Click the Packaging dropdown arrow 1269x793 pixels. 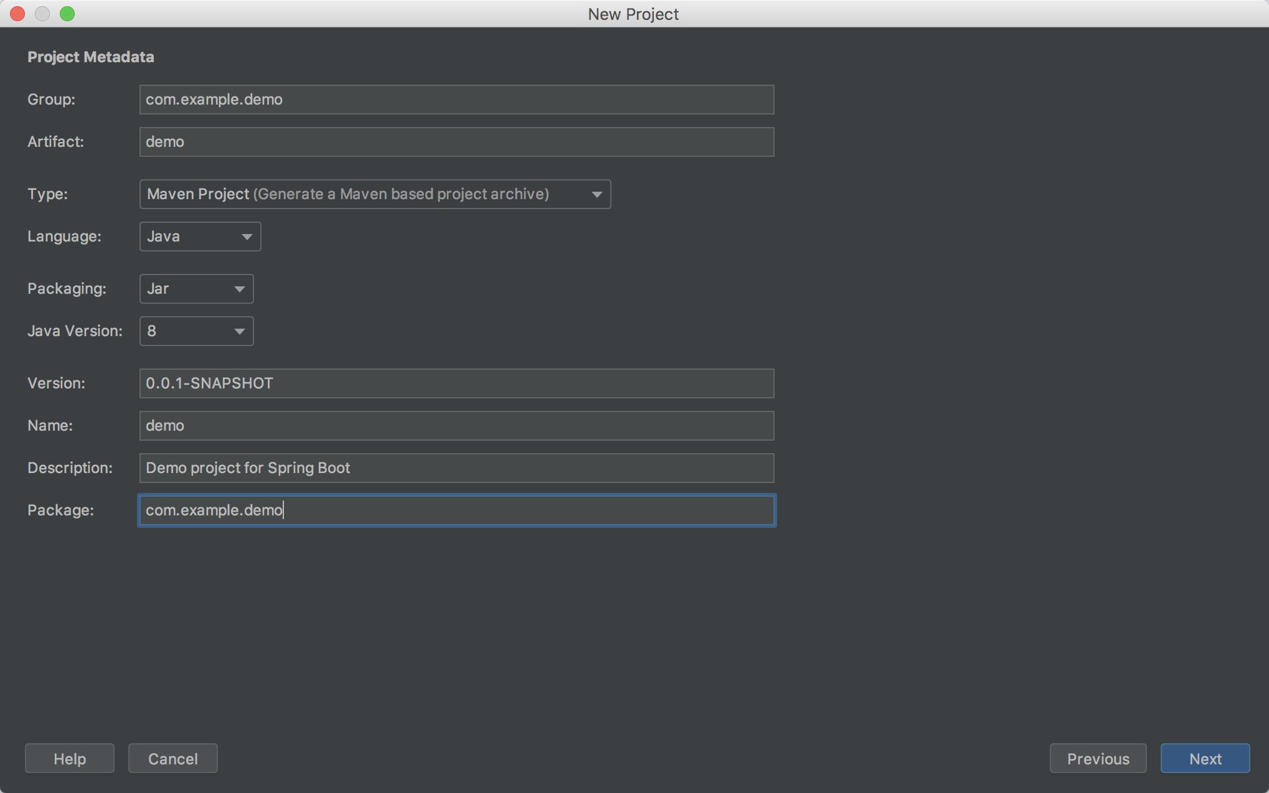(240, 288)
